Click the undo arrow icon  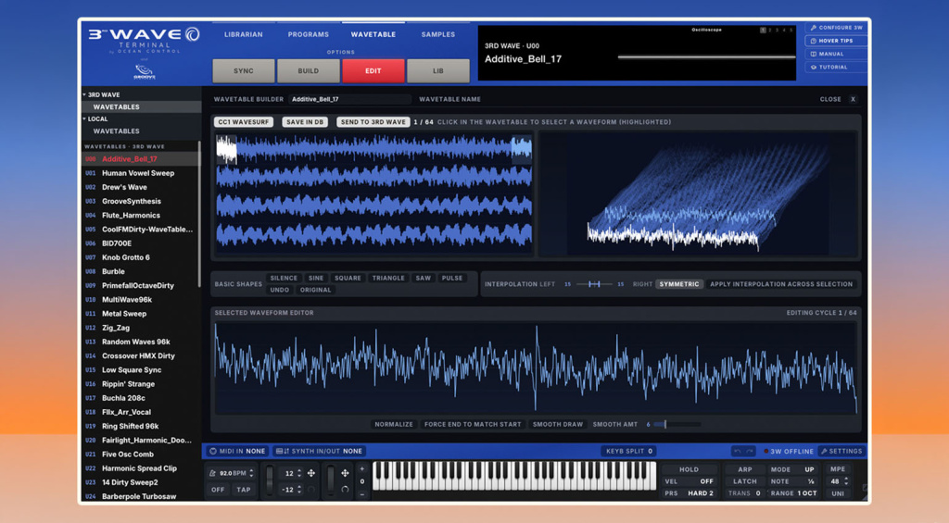coord(737,451)
